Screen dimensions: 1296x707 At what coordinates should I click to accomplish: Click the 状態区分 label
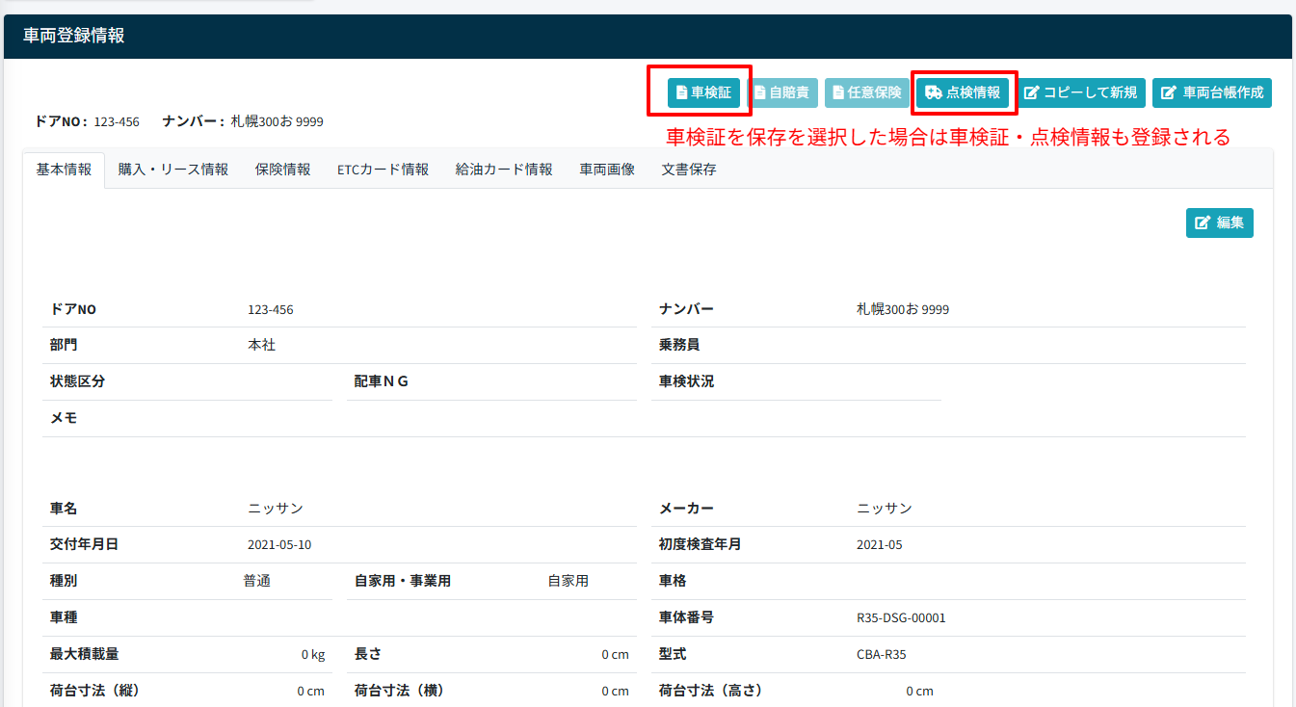78,381
